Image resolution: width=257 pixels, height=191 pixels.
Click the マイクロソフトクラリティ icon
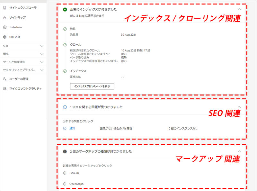pyautogui.click(x=4, y=88)
